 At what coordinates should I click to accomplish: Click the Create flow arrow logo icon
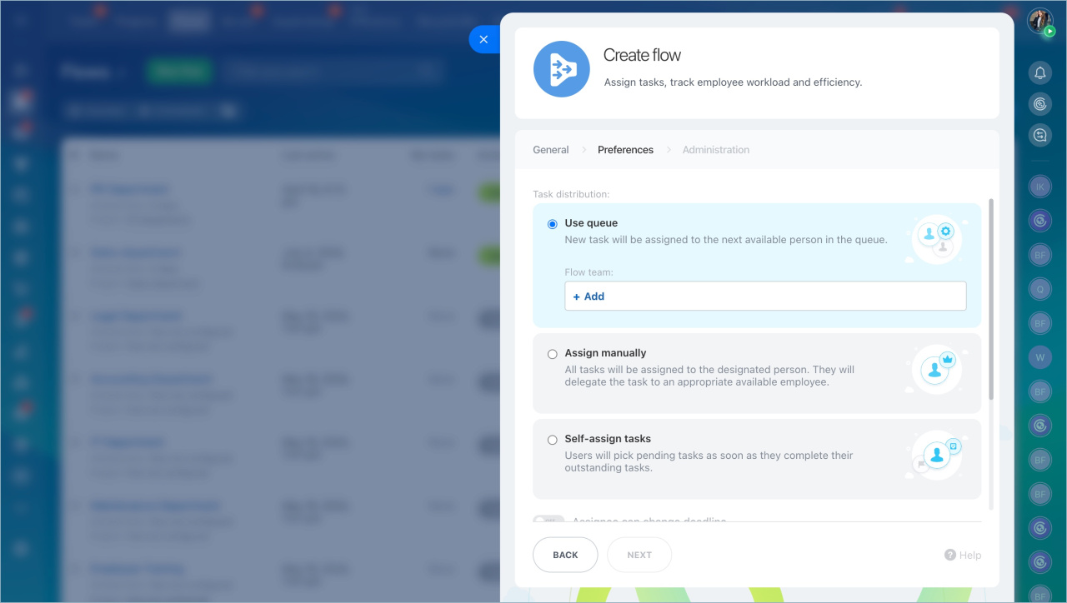(x=561, y=69)
